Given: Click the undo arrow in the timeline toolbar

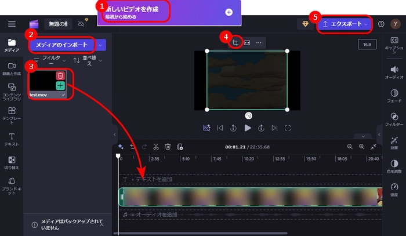Looking at the screenshot, I should tap(132, 147).
